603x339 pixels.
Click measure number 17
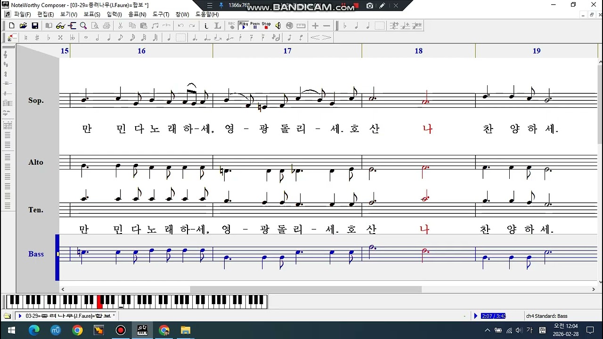pos(287,51)
